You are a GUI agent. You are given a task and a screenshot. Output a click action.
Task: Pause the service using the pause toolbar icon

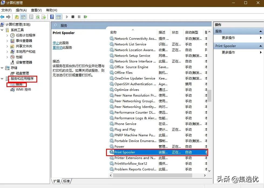79,17
